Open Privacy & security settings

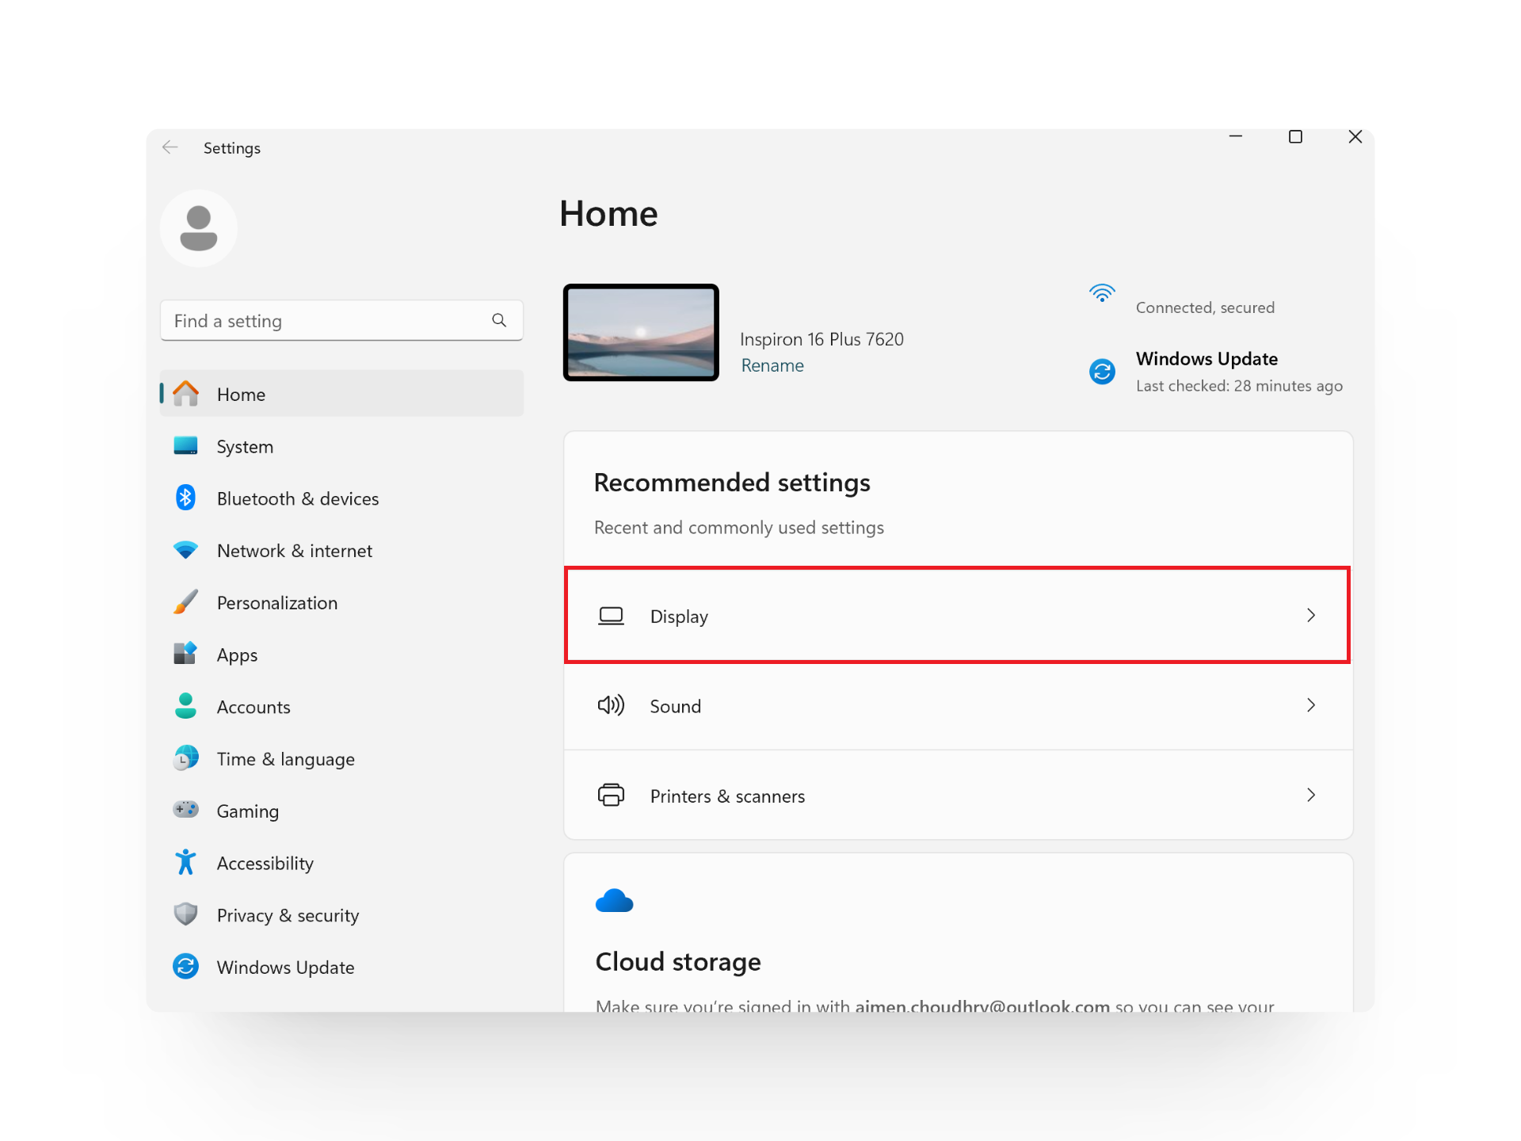287,914
